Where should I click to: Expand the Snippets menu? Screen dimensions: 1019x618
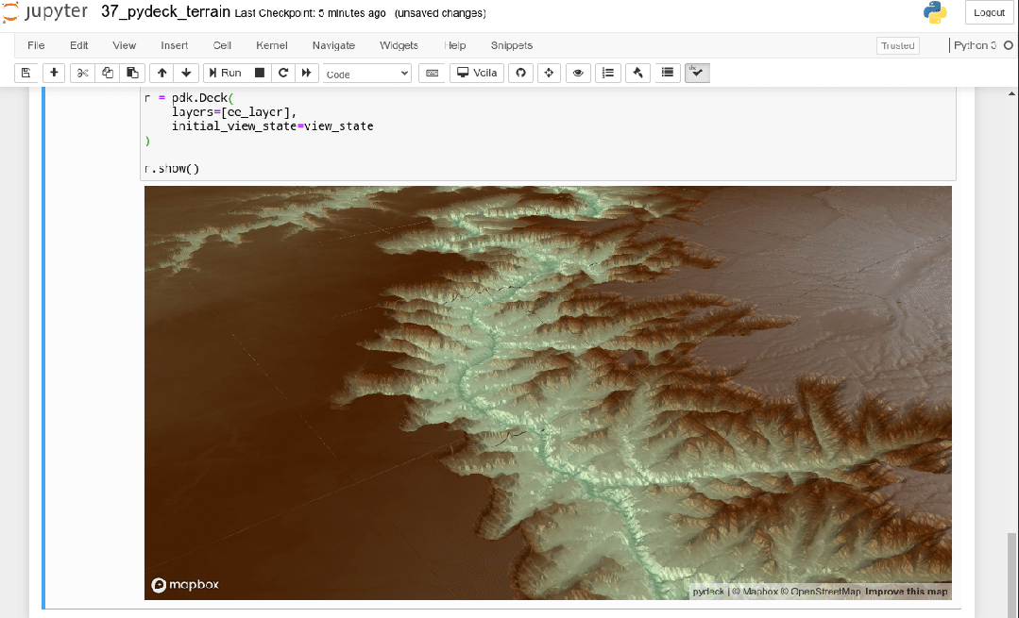(511, 45)
